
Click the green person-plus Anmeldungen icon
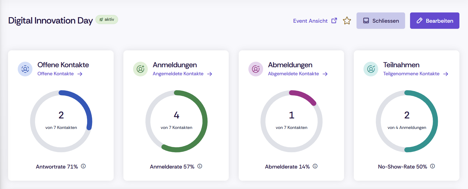140,69
